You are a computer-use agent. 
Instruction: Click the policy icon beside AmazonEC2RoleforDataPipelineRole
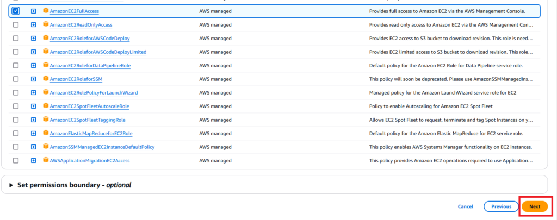point(46,66)
